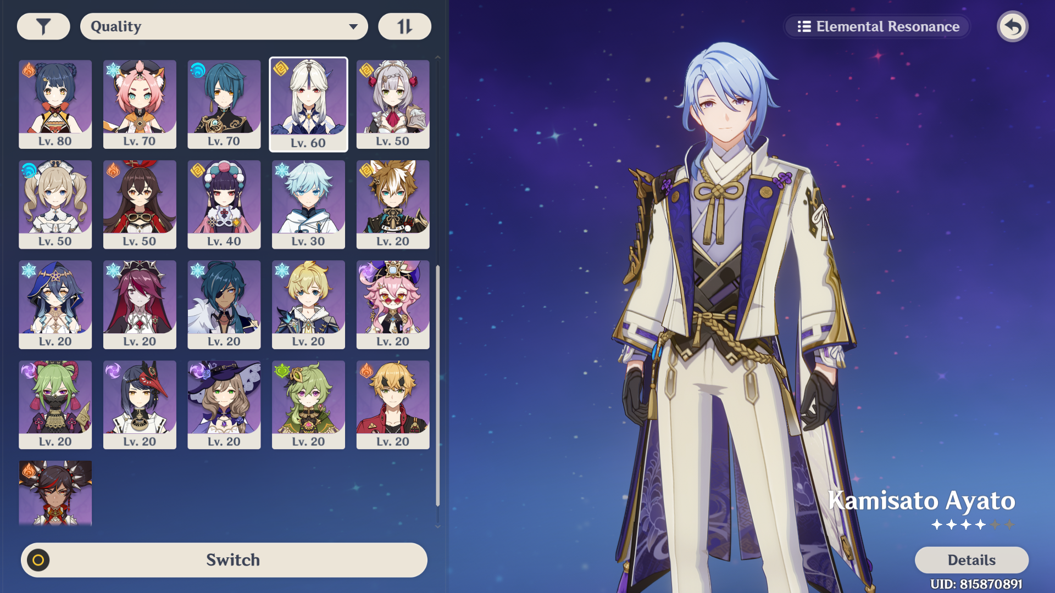The width and height of the screenshot is (1055, 593).
Task: Select the Lv. 20 Dendro character portrait
Action: tap(308, 405)
